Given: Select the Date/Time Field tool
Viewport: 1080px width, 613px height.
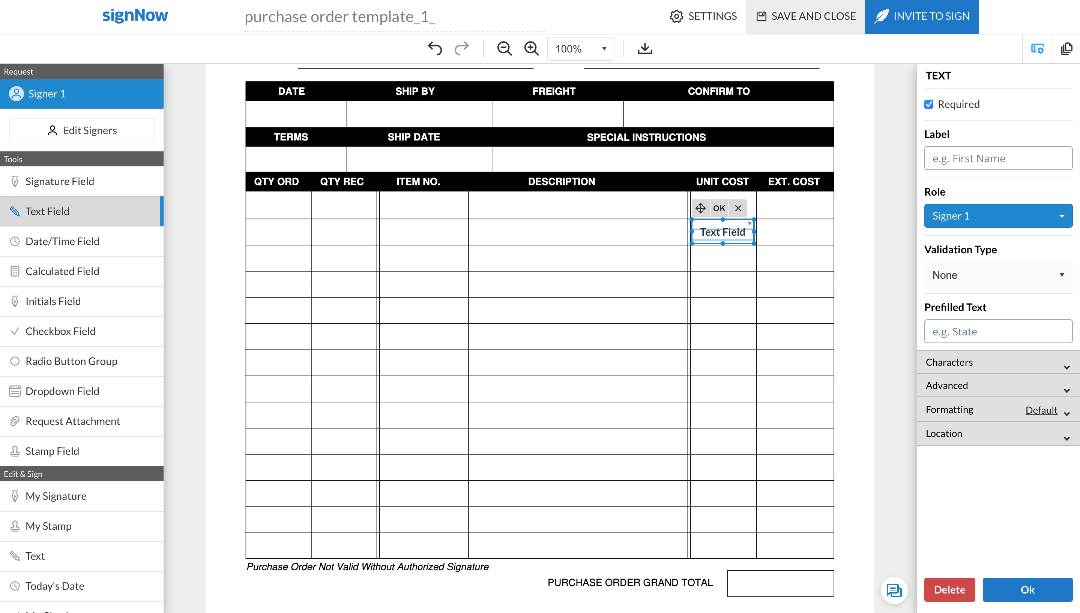Looking at the screenshot, I should point(63,241).
